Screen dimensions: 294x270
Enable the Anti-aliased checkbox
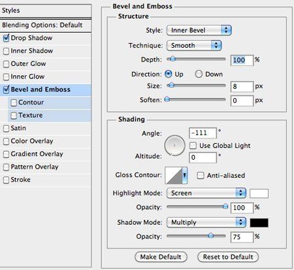coord(201,175)
